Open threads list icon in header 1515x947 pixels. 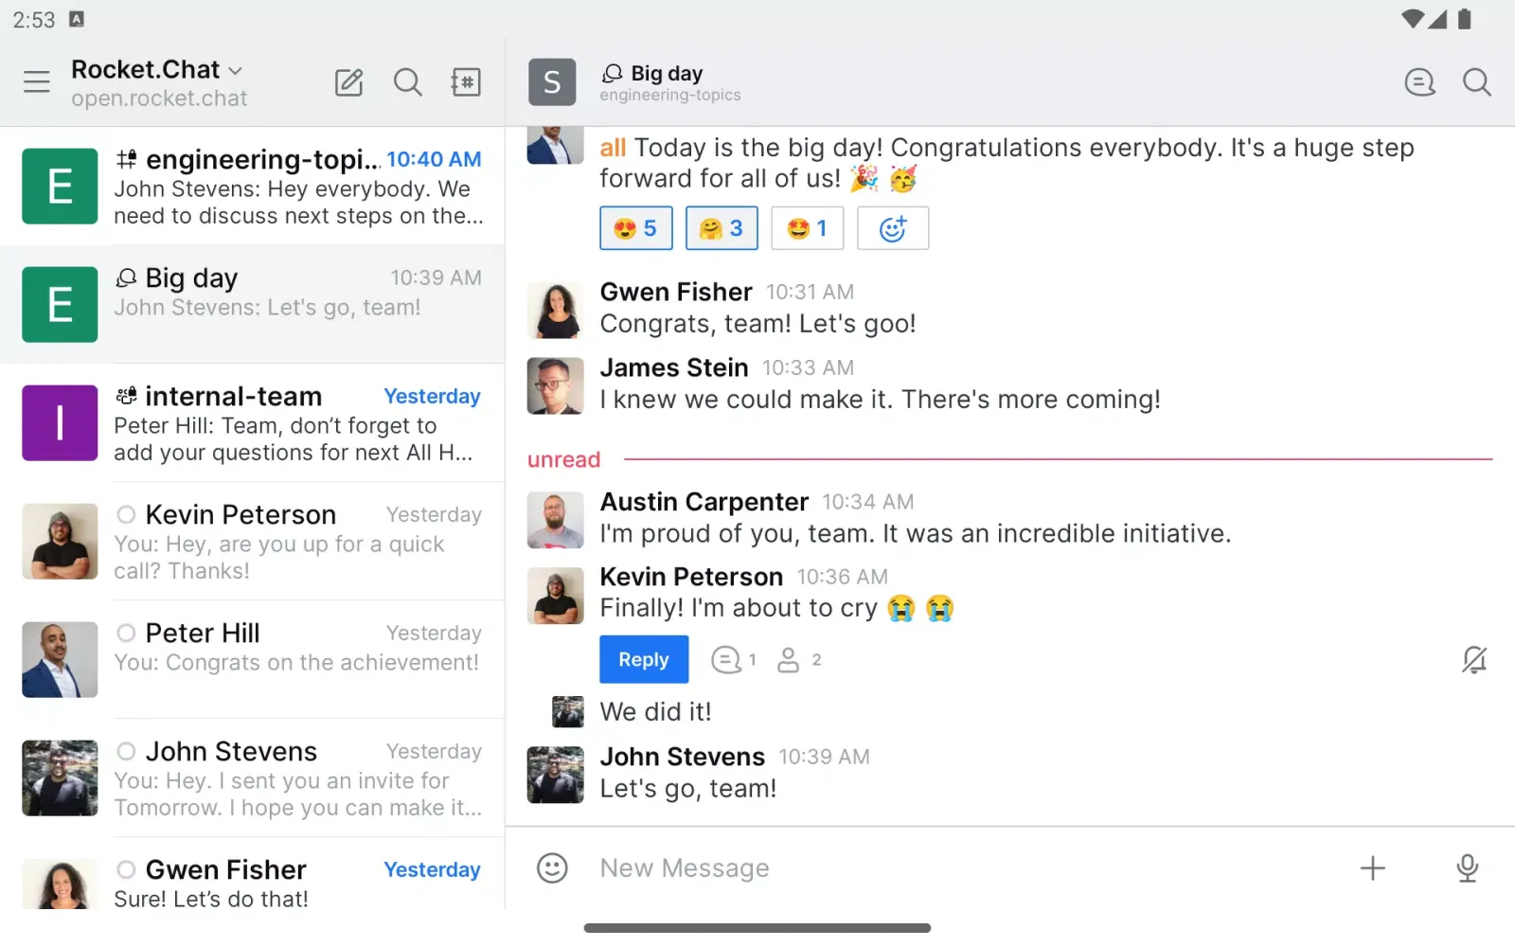coord(1419,82)
